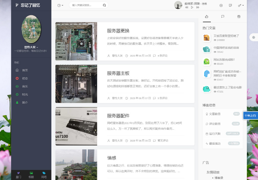This screenshot has height=180, width=258.
Task: Play the music track in header
Action: coord(192,7)
